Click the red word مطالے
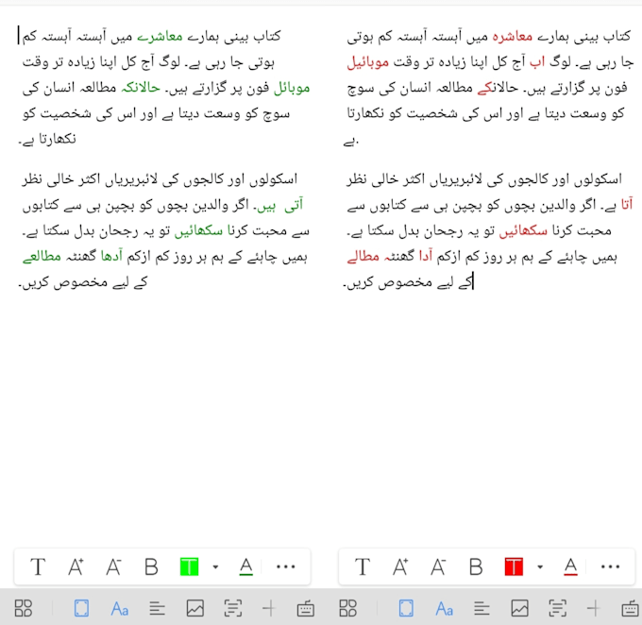 363,257
